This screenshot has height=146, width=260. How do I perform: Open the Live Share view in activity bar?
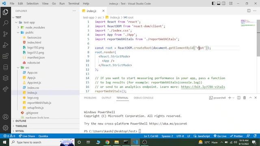click(5, 89)
